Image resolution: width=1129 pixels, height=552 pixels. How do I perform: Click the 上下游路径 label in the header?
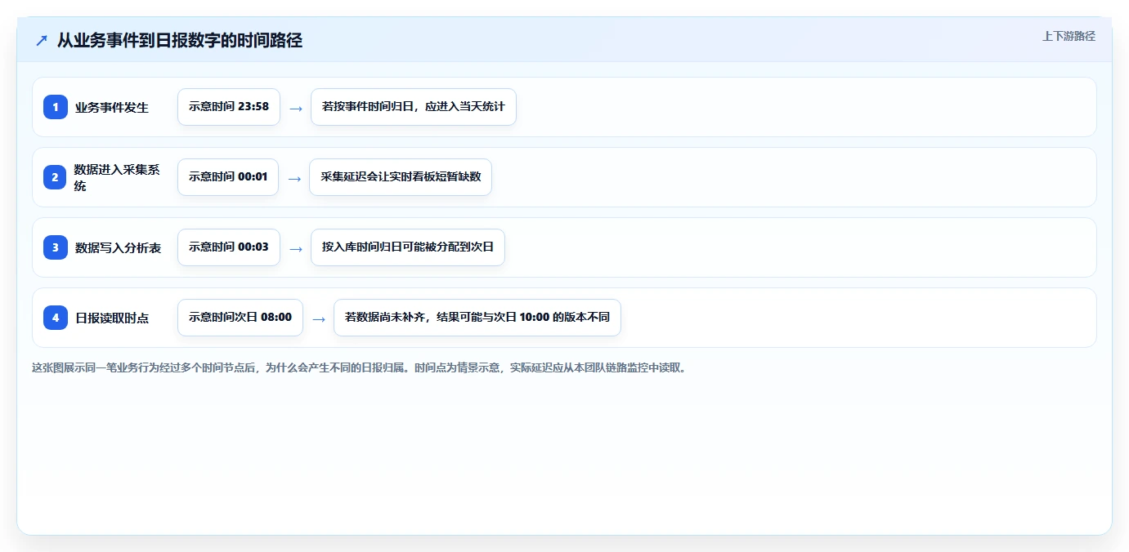point(1069,37)
